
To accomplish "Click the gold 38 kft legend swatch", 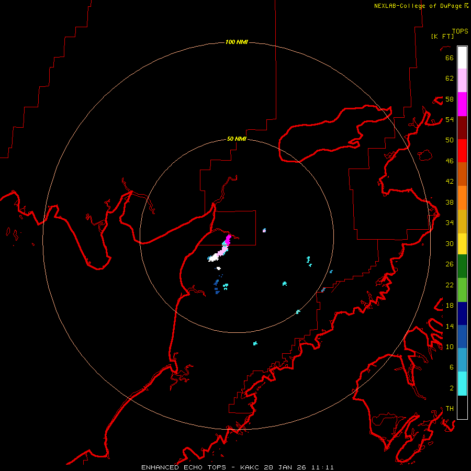I will (462, 221).
